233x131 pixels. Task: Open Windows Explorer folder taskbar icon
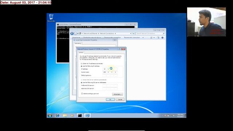(65, 115)
